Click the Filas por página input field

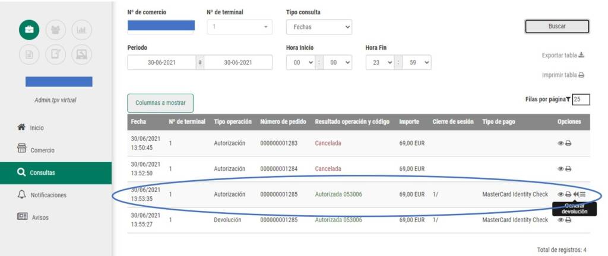[x=581, y=100]
